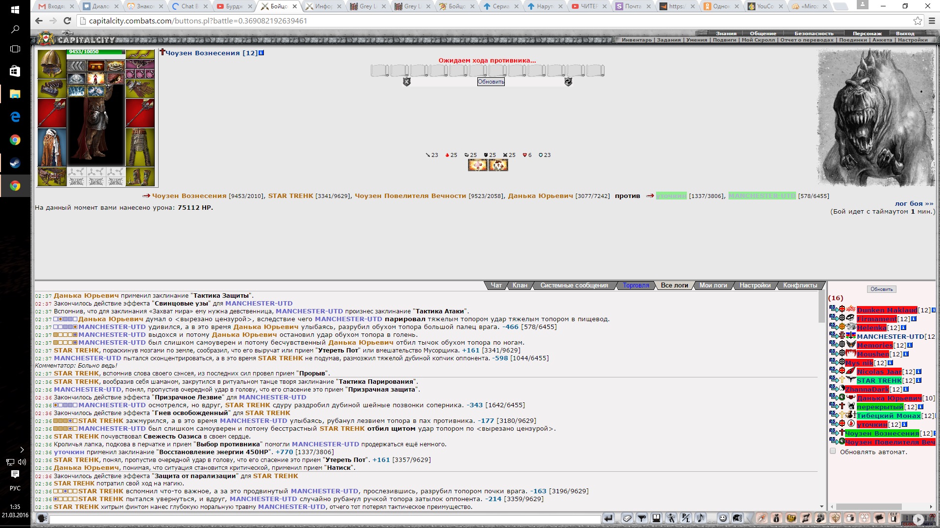Click the equipped gloves item slot
940x528 pixels.
pyautogui.click(x=140, y=88)
